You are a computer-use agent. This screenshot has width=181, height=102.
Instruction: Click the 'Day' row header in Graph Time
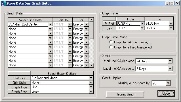(x=109, y=28)
